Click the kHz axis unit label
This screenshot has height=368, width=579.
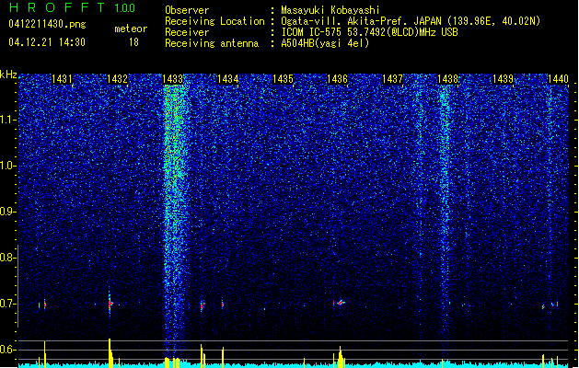pos(8,75)
